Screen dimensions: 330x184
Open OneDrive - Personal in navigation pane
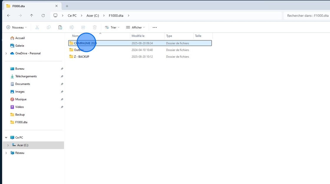[x=28, y=53]
